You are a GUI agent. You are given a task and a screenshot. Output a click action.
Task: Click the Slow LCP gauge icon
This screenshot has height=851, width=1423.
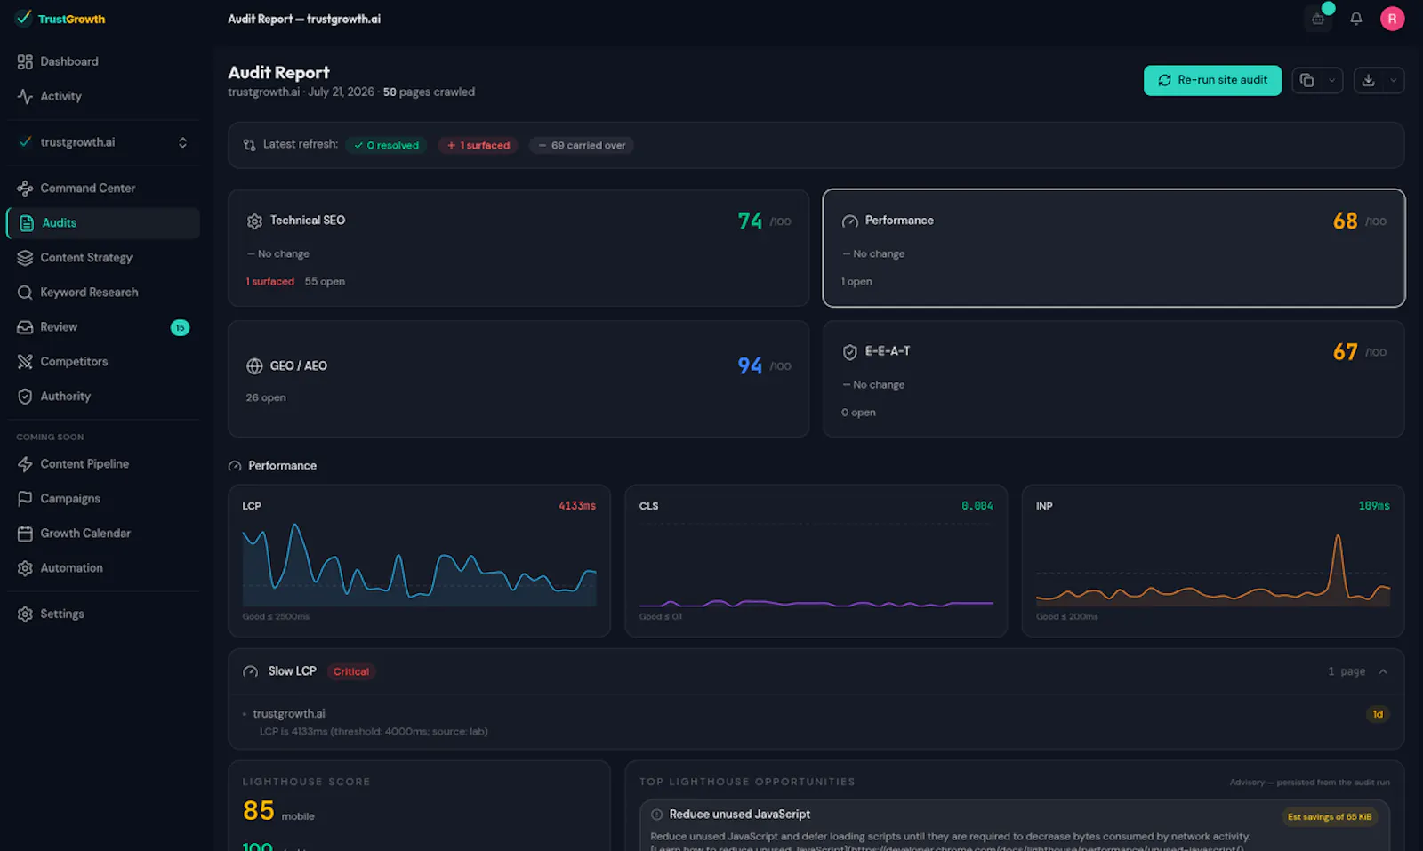coord(251,672)
